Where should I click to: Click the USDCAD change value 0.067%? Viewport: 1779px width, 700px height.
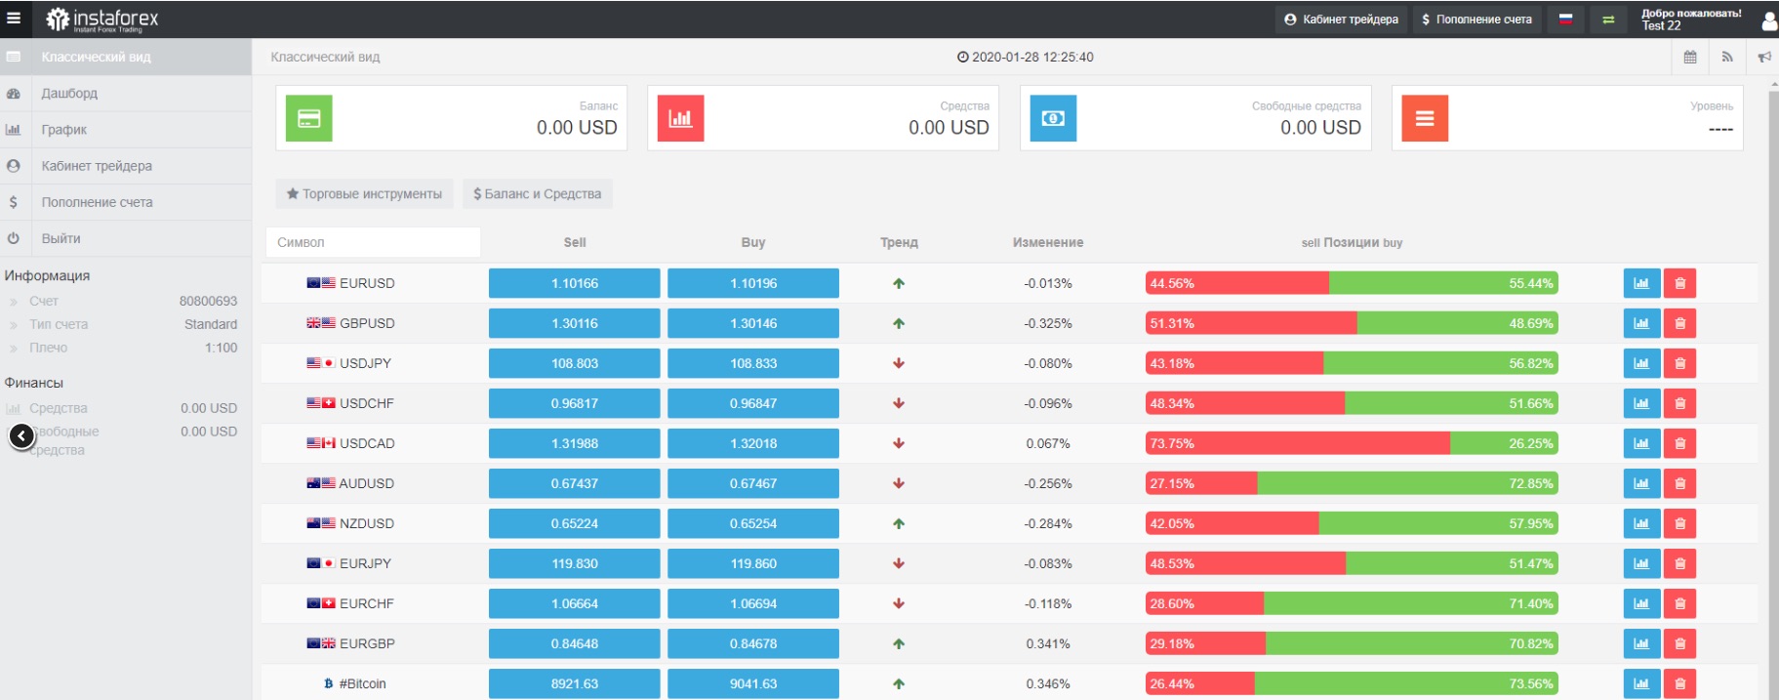[1048, 443]
